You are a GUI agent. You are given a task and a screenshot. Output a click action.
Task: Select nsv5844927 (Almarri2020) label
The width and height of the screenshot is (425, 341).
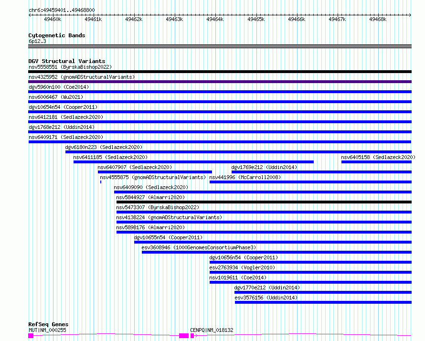[150, 197]
